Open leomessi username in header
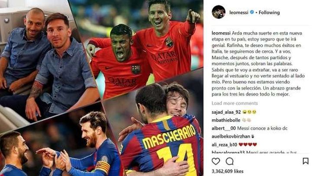Viewport: 312px width, 176px height. [x=239, y=13]
